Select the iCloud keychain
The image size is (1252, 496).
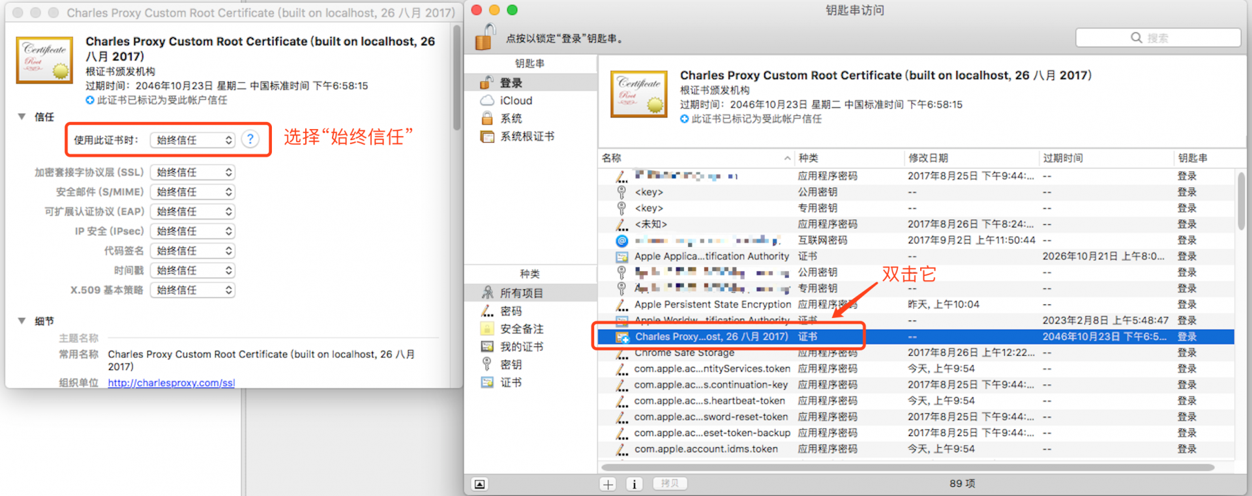[x=531, y=100]
